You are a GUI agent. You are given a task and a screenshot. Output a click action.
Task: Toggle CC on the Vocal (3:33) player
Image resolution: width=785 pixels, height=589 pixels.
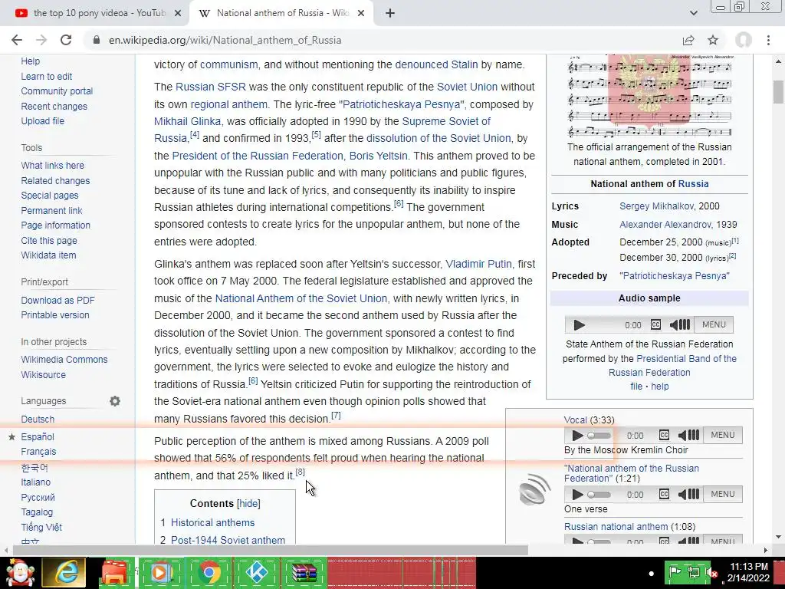pos(664,435)
